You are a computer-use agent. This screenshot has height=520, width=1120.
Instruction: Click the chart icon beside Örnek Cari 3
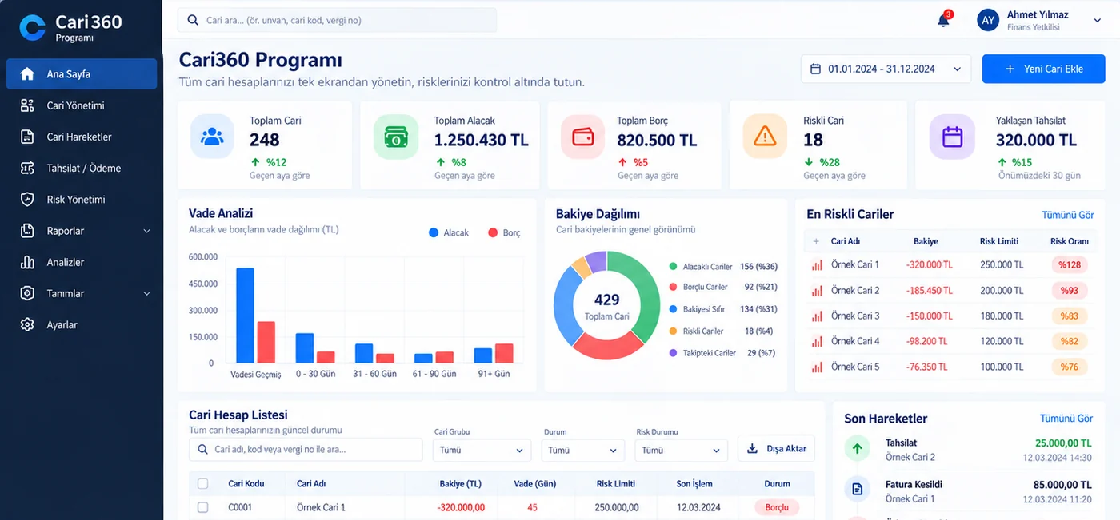pos(817,316)
